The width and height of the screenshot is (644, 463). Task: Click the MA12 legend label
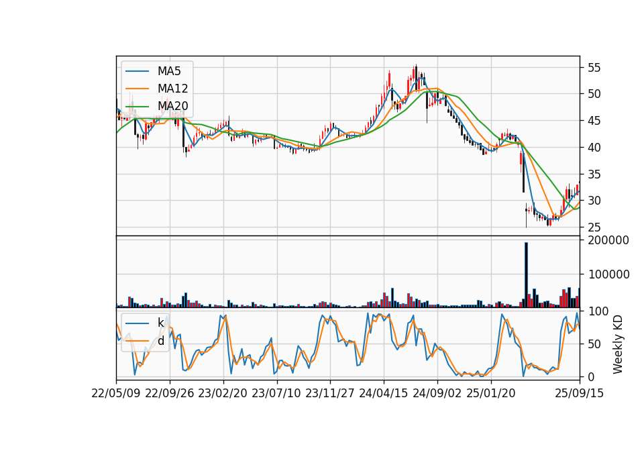point(172,89)
